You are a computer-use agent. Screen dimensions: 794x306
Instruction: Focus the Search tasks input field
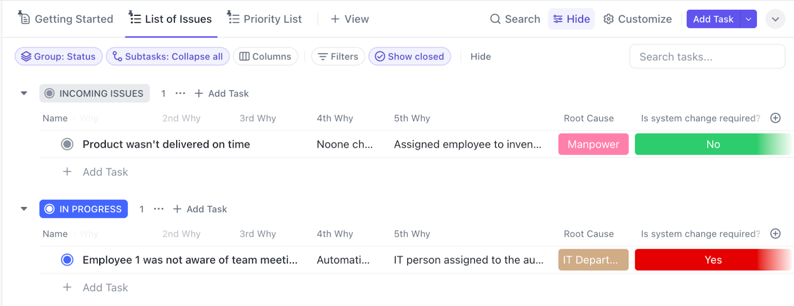707,56
